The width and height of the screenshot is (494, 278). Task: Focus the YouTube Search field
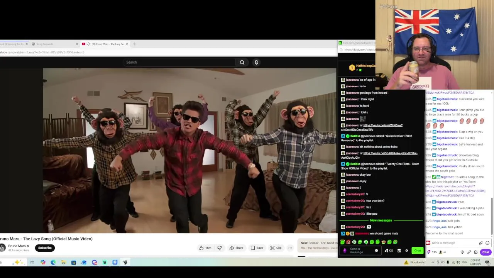[x=179, y=62]
